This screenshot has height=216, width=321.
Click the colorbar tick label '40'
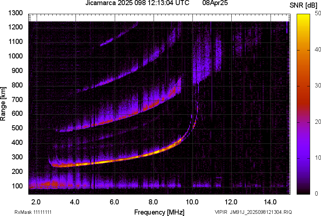click(318, 49)
